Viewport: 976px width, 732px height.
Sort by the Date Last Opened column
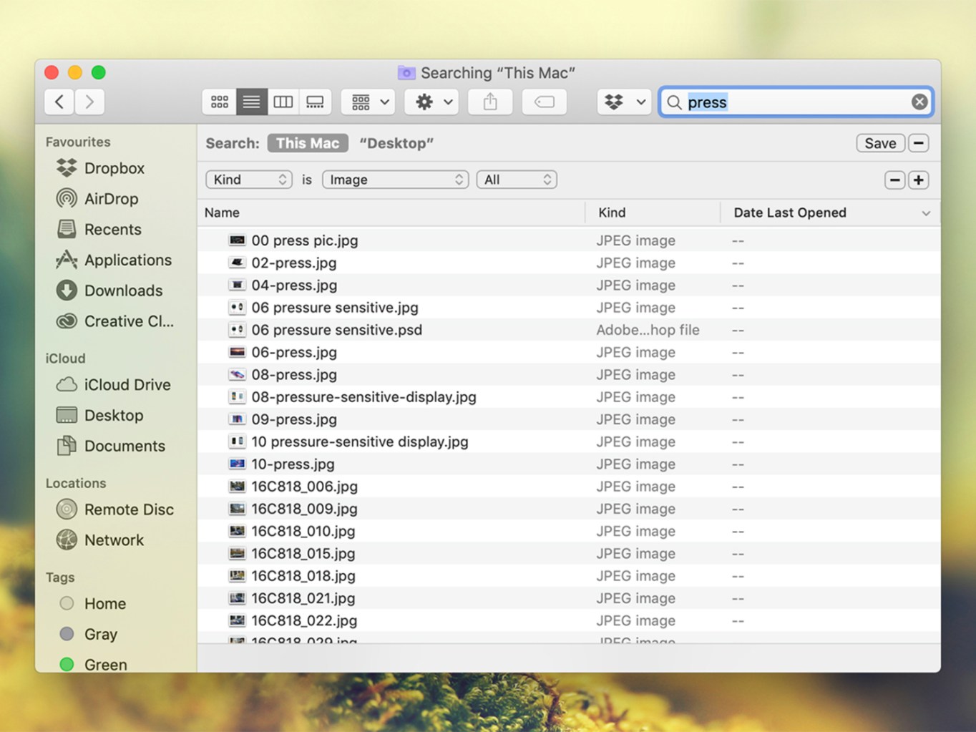[x=789, y=213]
